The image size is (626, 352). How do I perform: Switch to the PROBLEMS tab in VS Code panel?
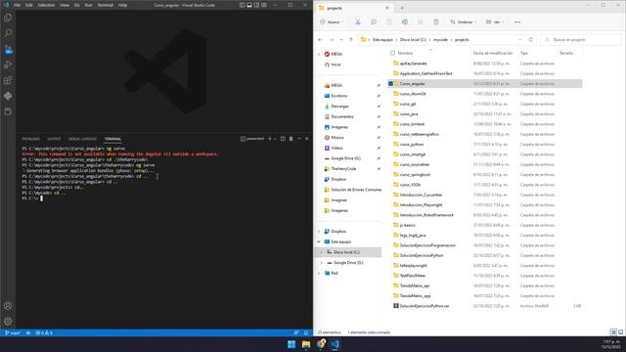(30, 139)
